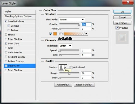Enable the Satin effect checkbox

click(6, 48)
